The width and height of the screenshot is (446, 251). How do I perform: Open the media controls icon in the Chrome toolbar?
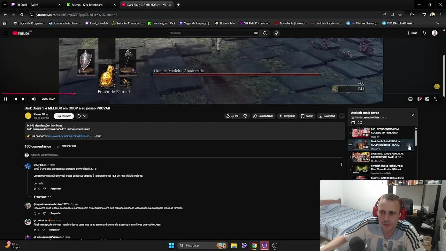coord(424,15)
